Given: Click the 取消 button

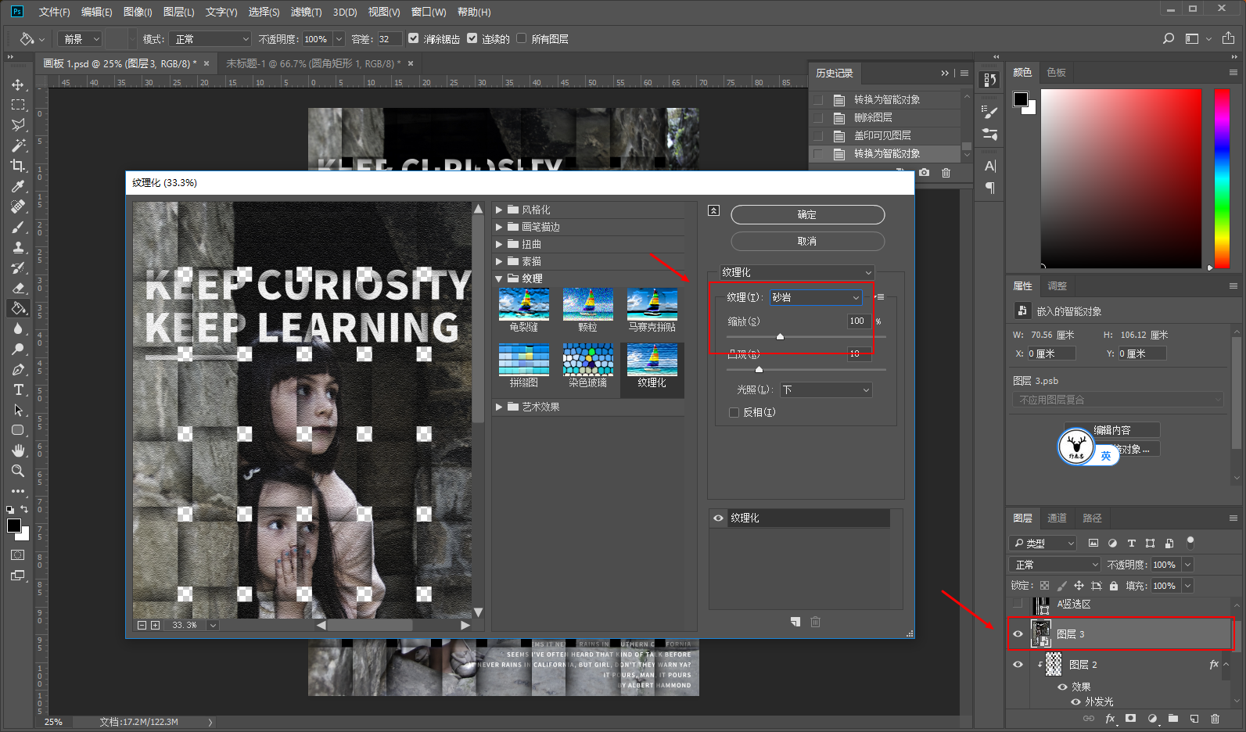Looking at the screenshot, I should (807, 241).
